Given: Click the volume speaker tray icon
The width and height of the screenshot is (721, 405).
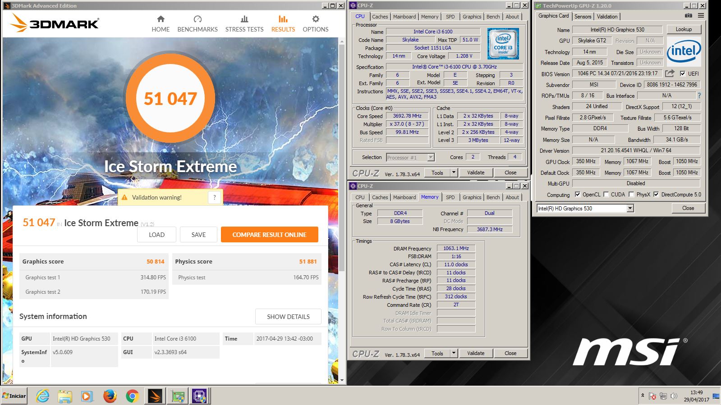Looking at the screenshot, I should [x=674, y=396].
